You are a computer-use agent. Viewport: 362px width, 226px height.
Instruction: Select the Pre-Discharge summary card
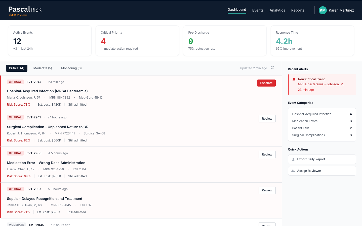225,41
